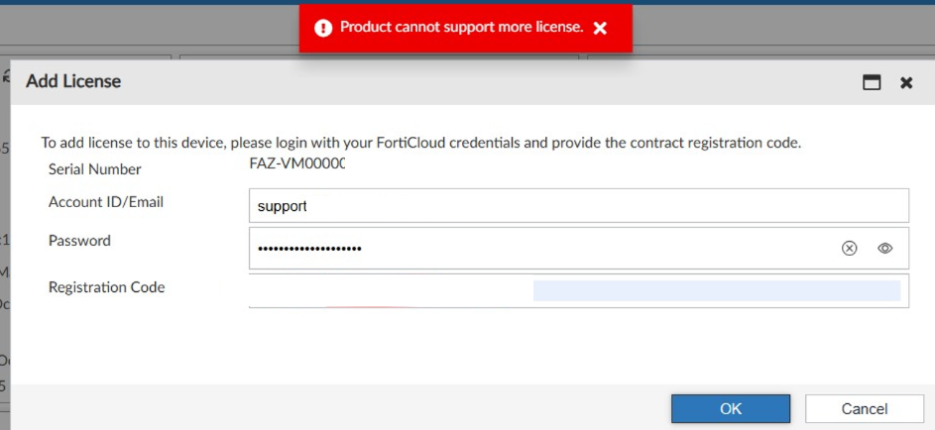Focus the Account ID/Email input field
Viewport: 935px width, 430px height.
(578, 206)
